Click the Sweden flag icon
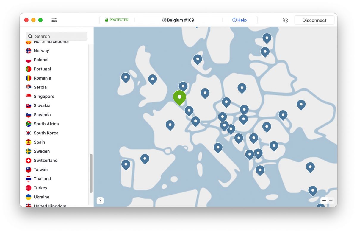The image size is (357, 233). tap(29, 151)
